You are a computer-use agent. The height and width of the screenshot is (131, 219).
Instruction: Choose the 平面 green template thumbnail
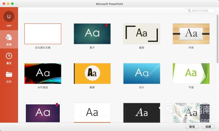click(191, 74)
